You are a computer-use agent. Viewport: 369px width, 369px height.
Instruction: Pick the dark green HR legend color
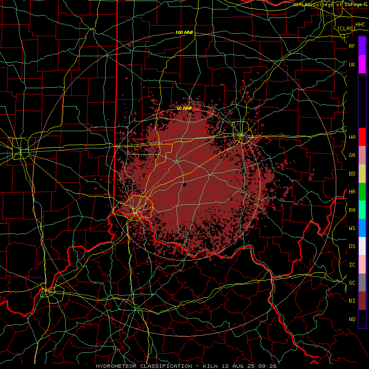[362, 191]
